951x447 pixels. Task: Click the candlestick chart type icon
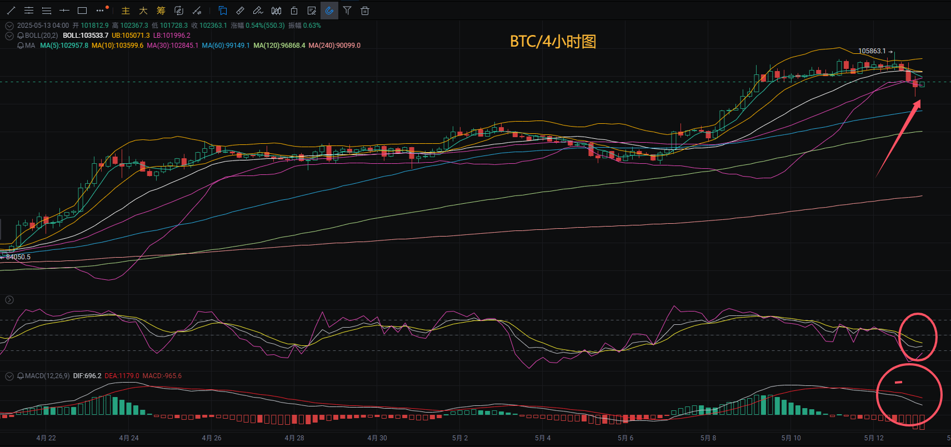[x=276, y=11]
